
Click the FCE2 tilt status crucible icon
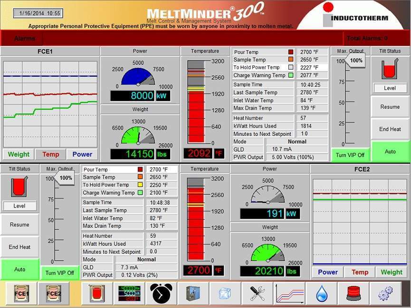[x=19, y=186]
